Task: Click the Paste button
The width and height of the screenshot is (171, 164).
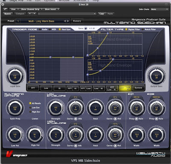Action: coord(110,14)
